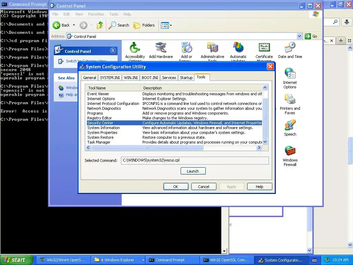Image resolution: width=353 pixels, height=265 pixels.
Task: Click the Cancel button
Action: (203, 187)
